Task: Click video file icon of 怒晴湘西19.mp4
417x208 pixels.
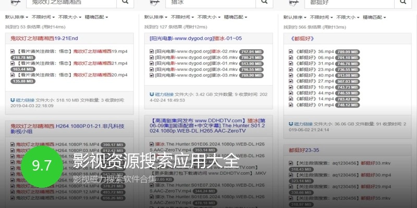Action: [x=13, y=51]
